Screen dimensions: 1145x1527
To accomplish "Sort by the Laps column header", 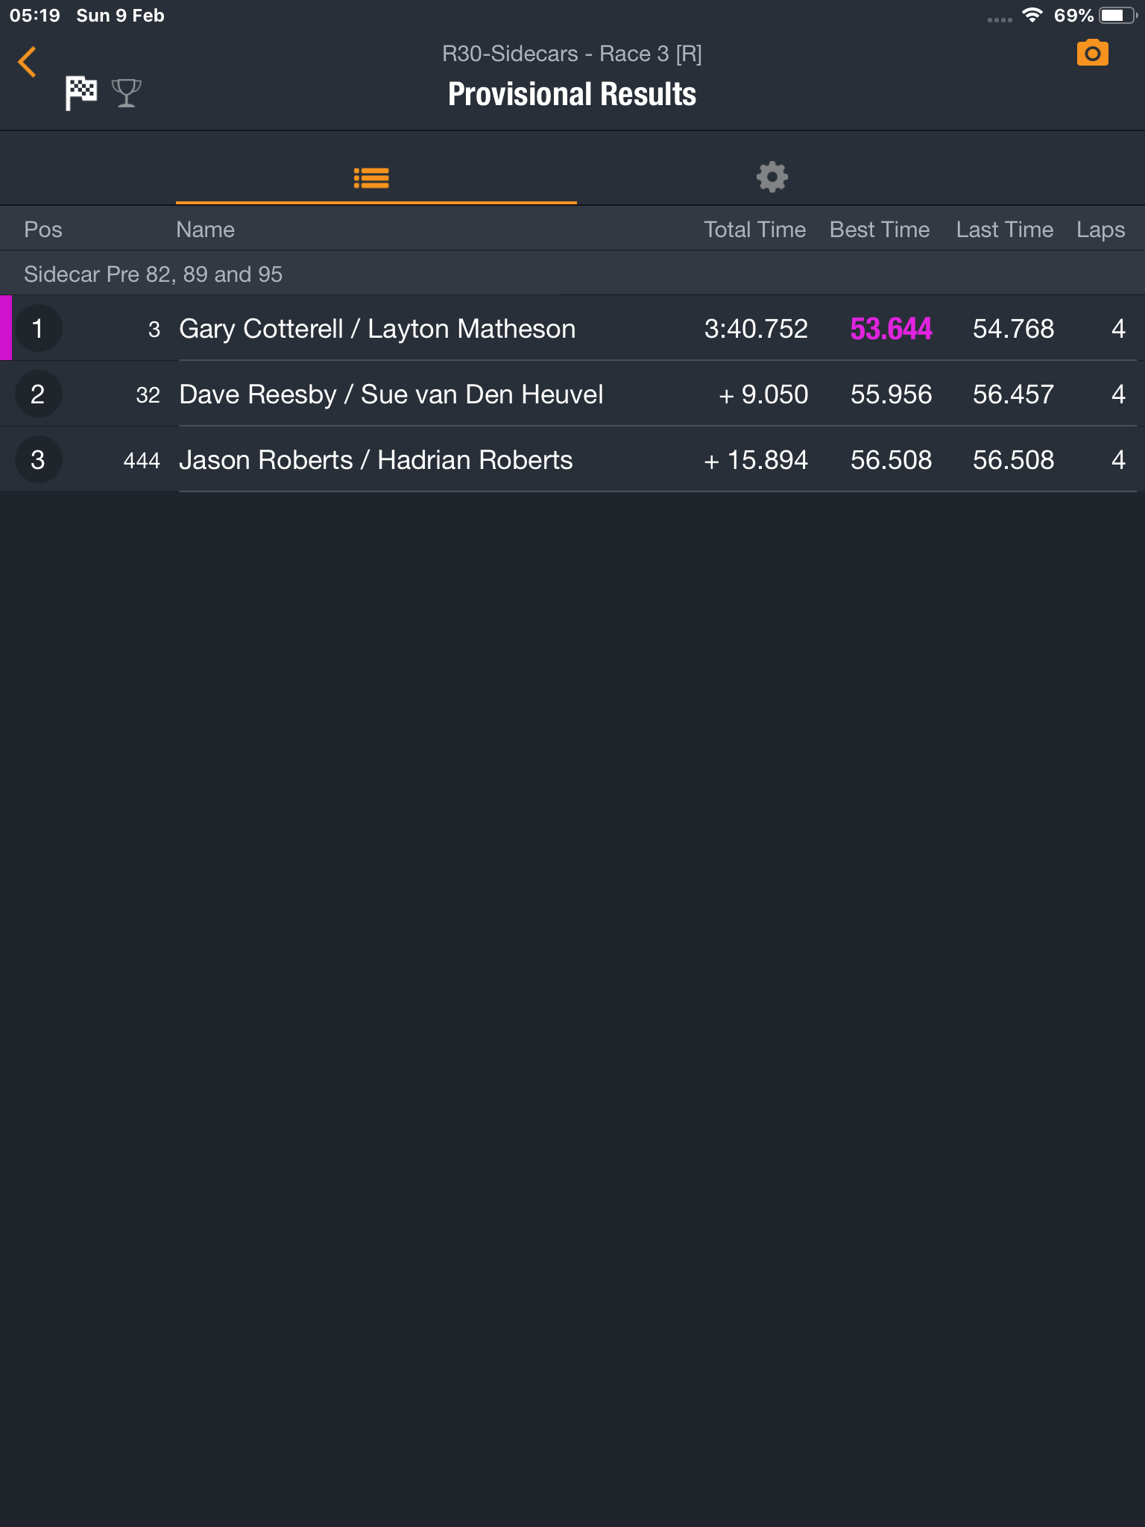I will coord(1100,230).
